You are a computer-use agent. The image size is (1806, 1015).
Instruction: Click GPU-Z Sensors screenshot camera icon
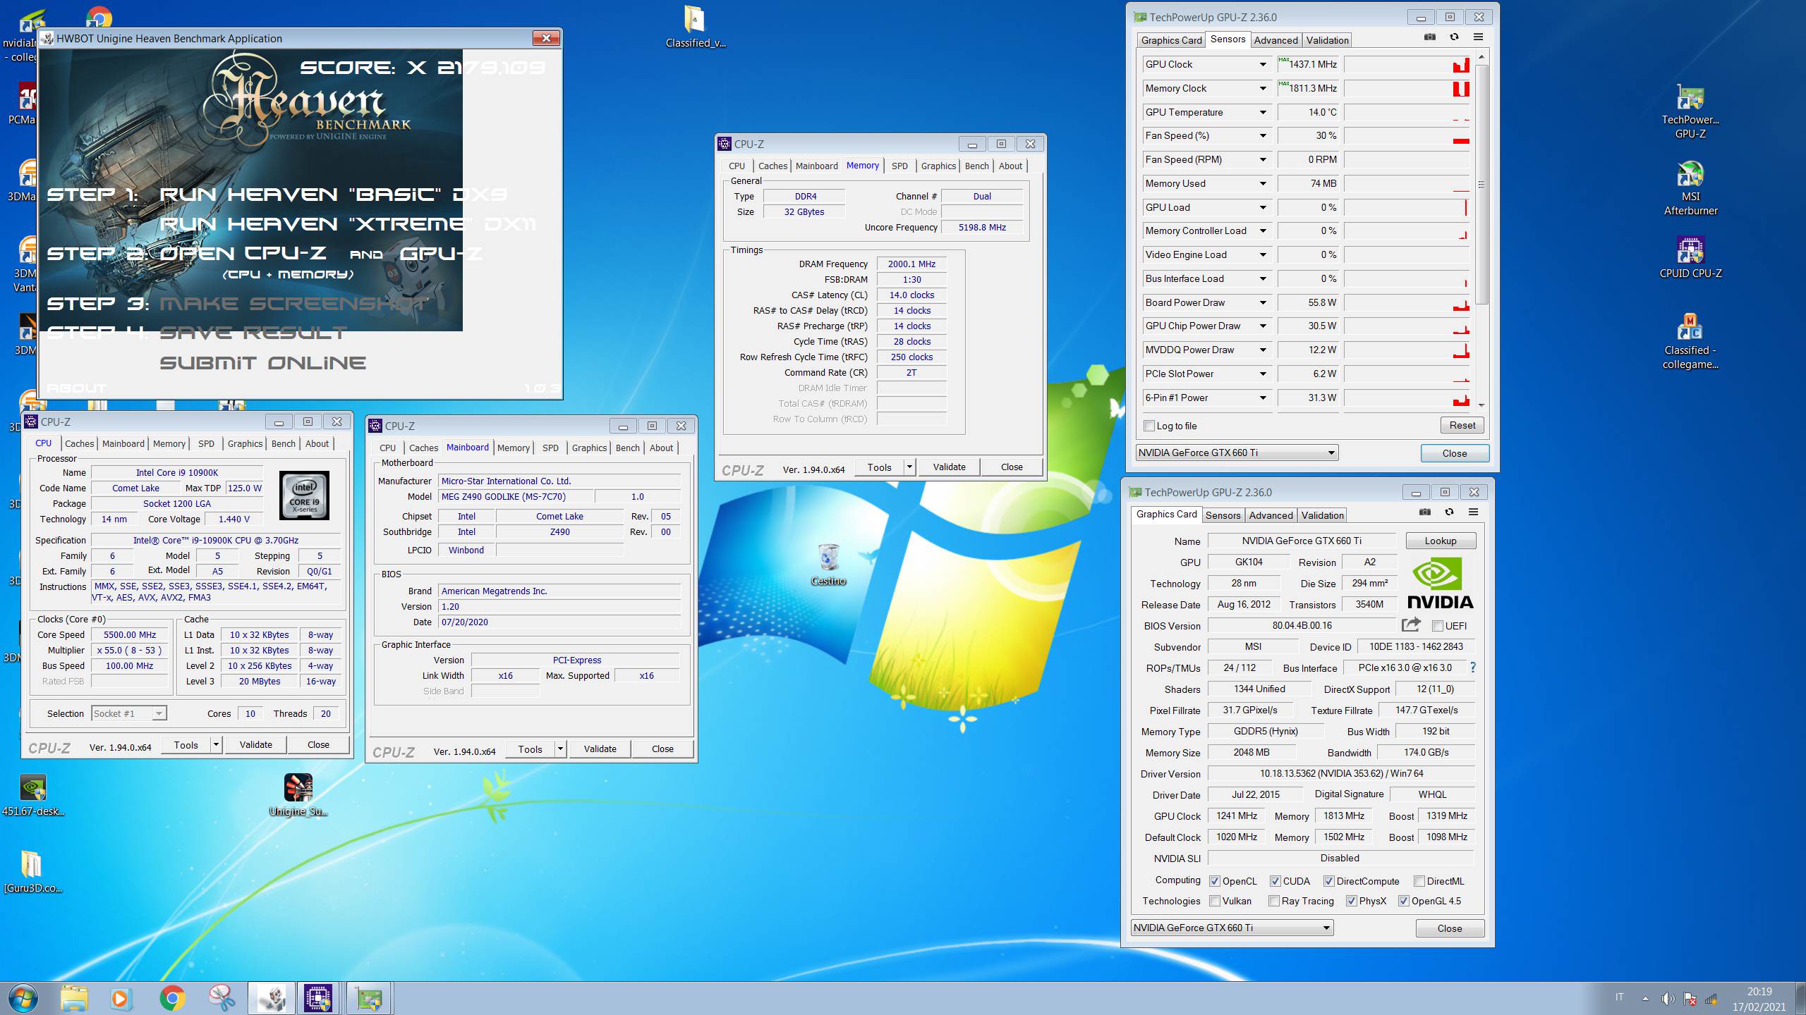tap(1430, 37)
